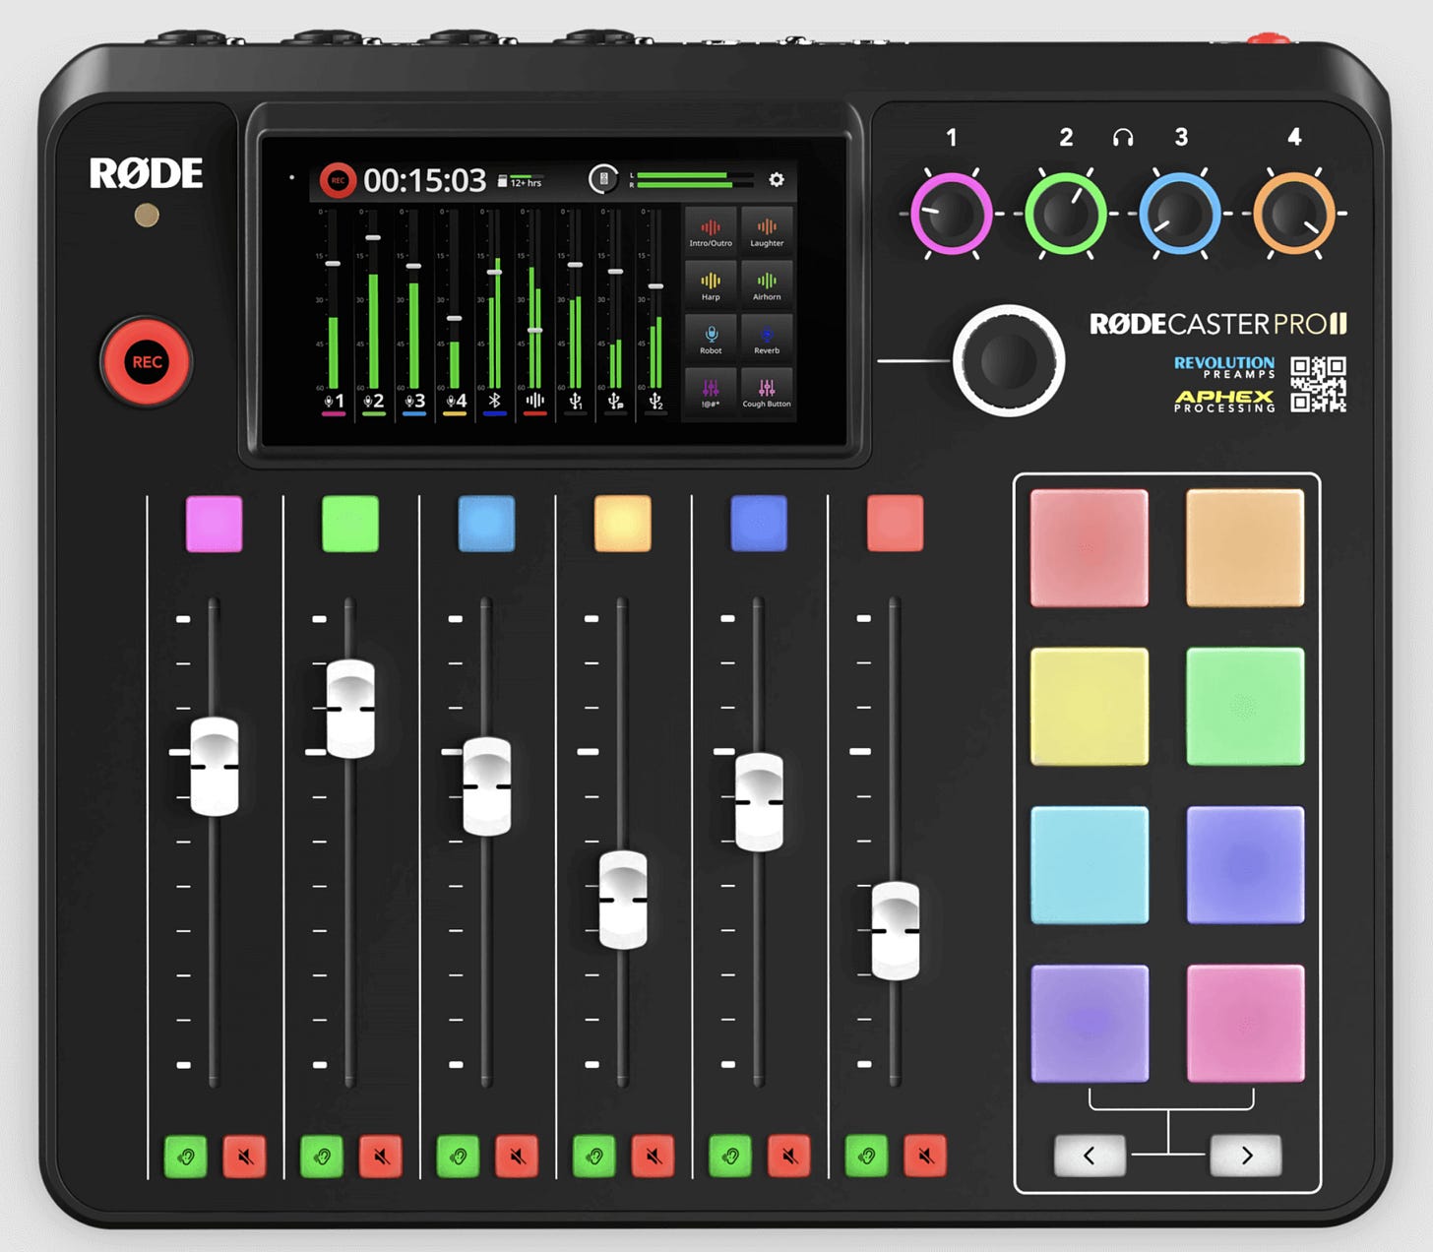
Task: Enable green listen button under green fader
Action: pos(321,1157)
